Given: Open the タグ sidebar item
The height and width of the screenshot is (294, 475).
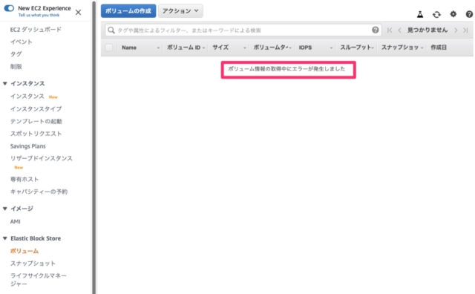Looking at the screenshot, I should (16, 54).
